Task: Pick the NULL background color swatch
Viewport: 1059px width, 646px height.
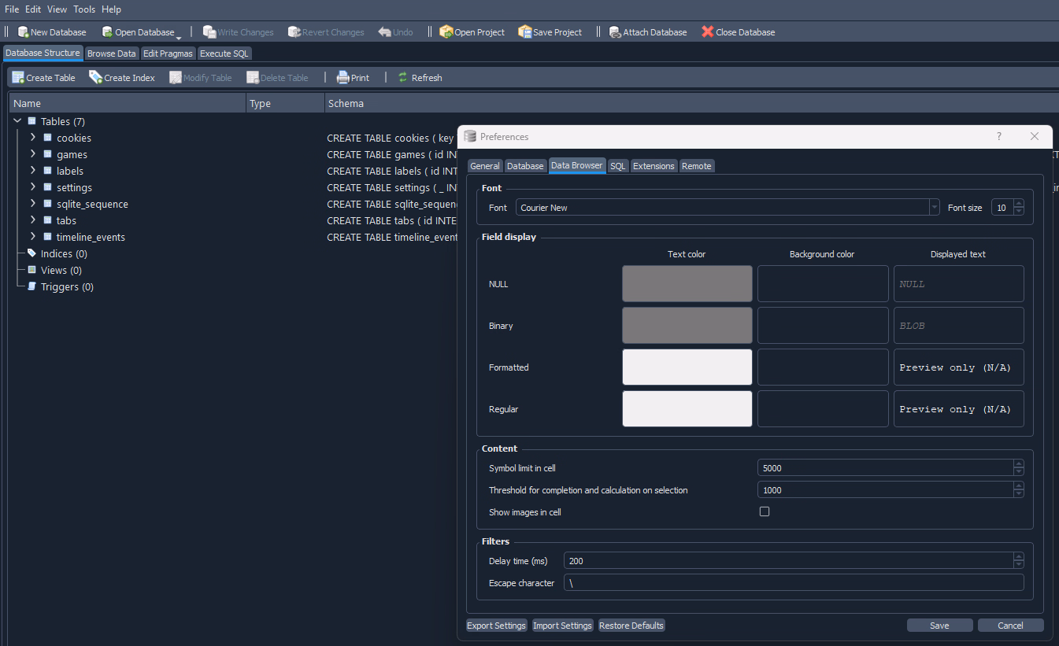Action: click(823, 284)
